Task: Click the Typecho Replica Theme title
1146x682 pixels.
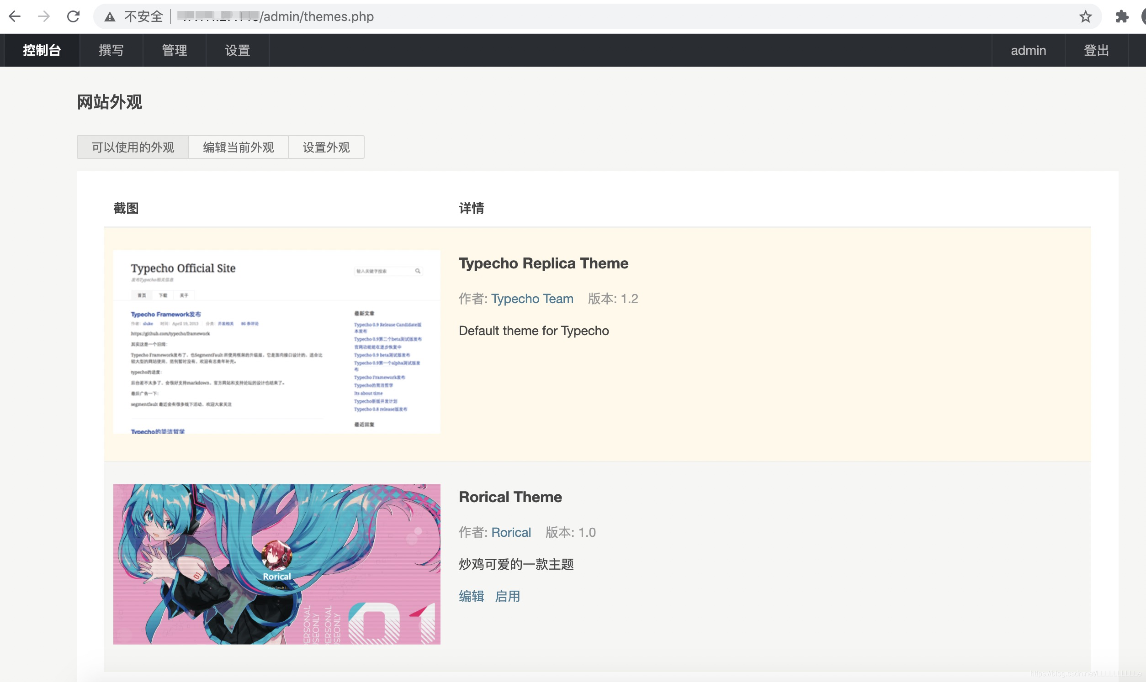Action: pyautogui.click(x=544, y=263)
